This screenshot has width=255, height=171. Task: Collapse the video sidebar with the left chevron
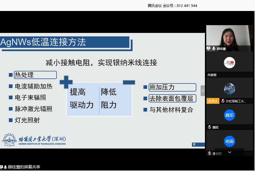(x=203, y=91)
